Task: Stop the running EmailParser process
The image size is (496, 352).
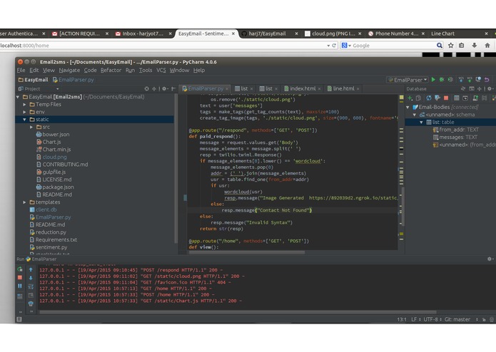Action: pyautogui.click(x=19, y=277)
